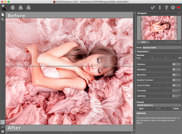Switch to side-by-side view mode icon
This screenshot has width=182, height=134.
pyautogui.click(x=3, y=127)
